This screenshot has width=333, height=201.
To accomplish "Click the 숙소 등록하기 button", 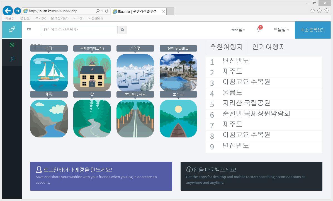I will coord(313,30).
